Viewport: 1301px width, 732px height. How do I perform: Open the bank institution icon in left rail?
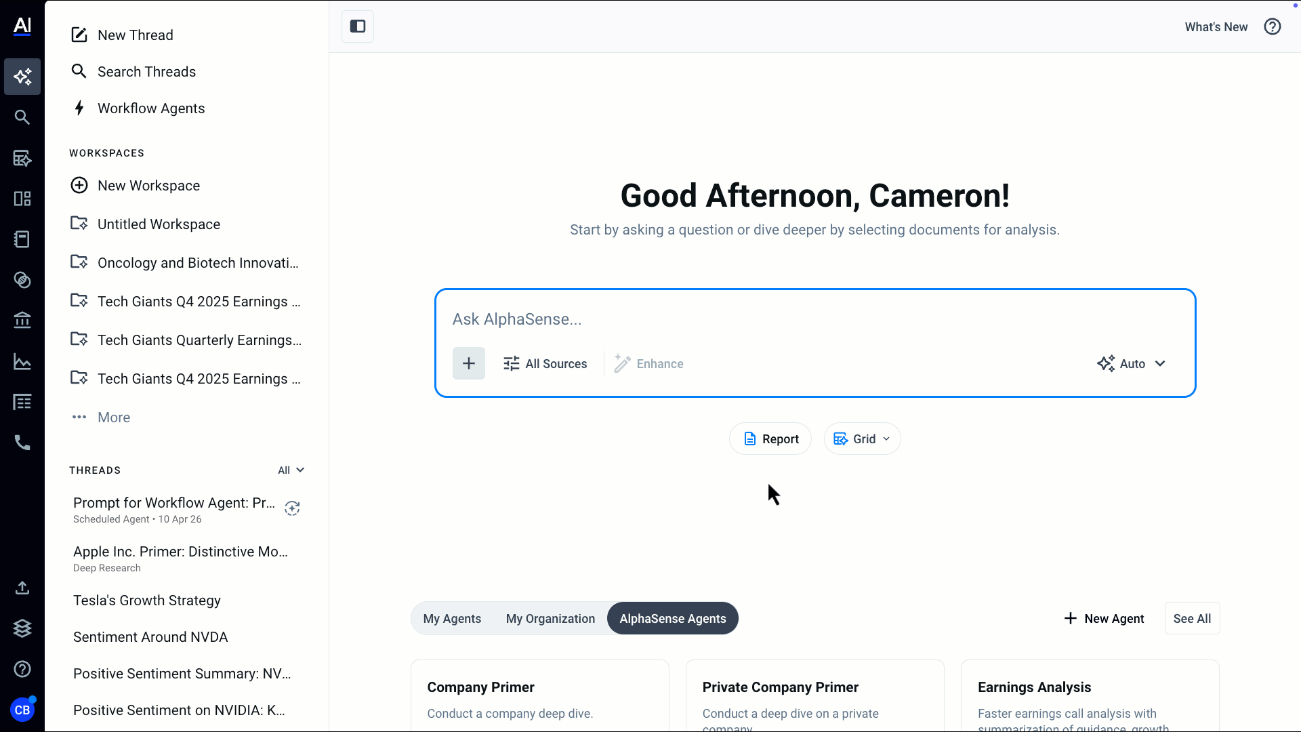[x=22, y=320]
